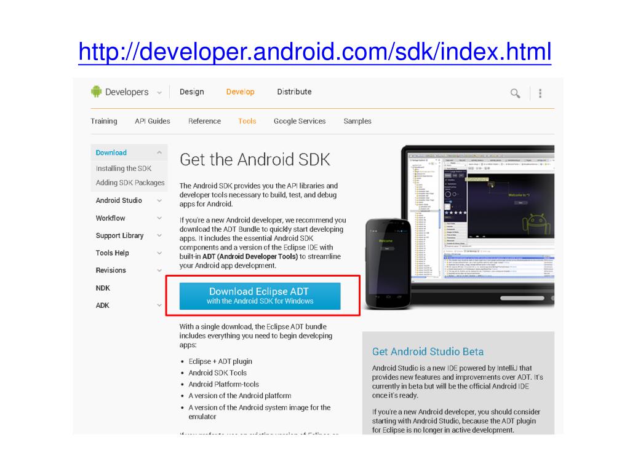The image size is (630, 472).
Task: Switch to the Reference tab
Action: click(204, 121)
